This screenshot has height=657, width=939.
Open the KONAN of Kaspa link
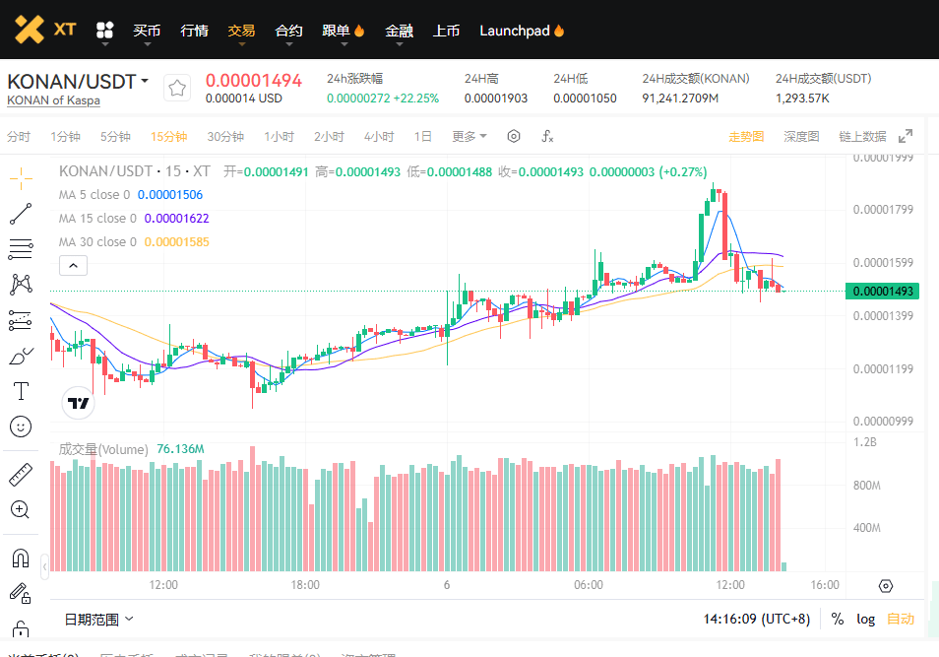pyautogui.click(x=53, y=100)
